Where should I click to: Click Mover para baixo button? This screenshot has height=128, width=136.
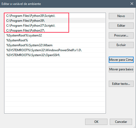(x=121, y=69)
